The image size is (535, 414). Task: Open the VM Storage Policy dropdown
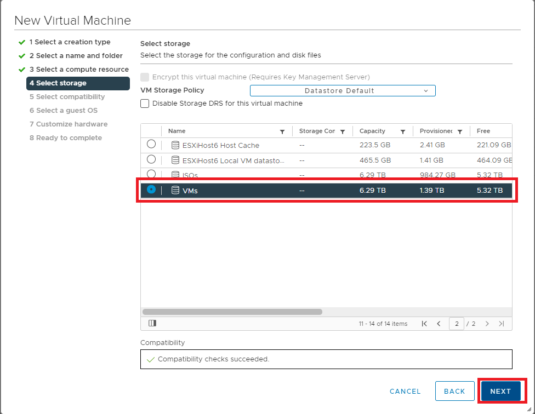coord(343,91)
